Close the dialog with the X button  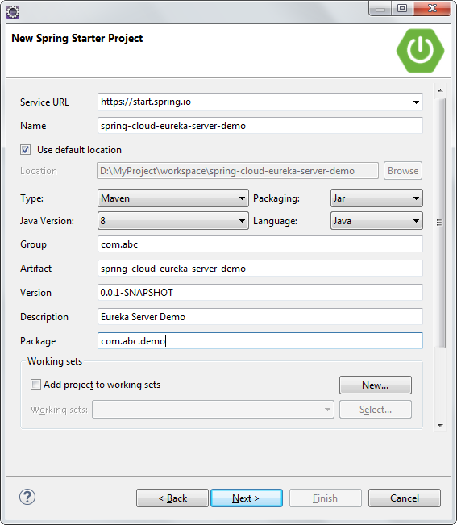432,8
